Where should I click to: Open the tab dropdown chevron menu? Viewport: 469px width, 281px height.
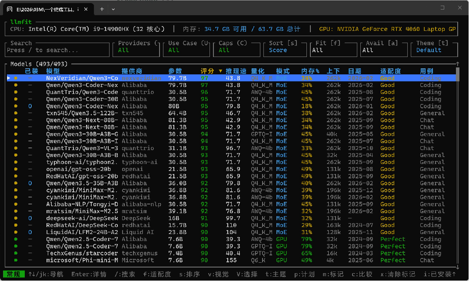coord(113,9)
